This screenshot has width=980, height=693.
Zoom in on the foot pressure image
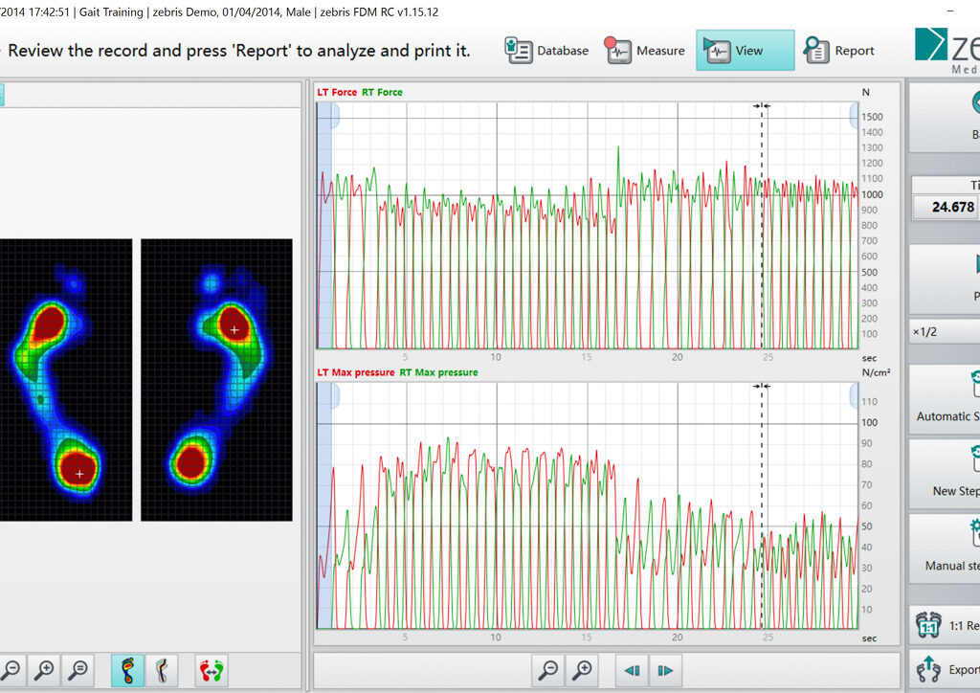click(x=44, y=671)
